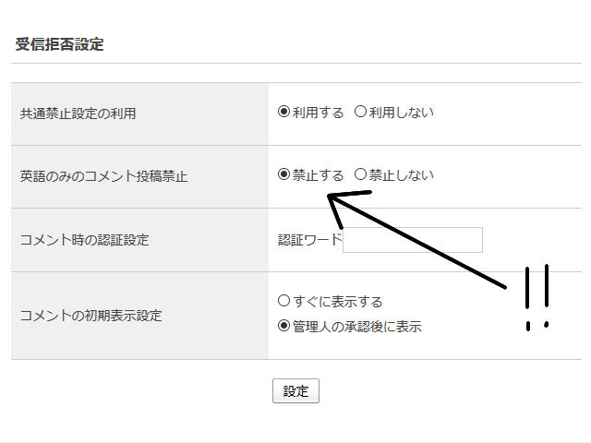Click the 受信拒否設定 section heading
The width and height of the screenshot is (591, 443).
click(x=60, y=43)
